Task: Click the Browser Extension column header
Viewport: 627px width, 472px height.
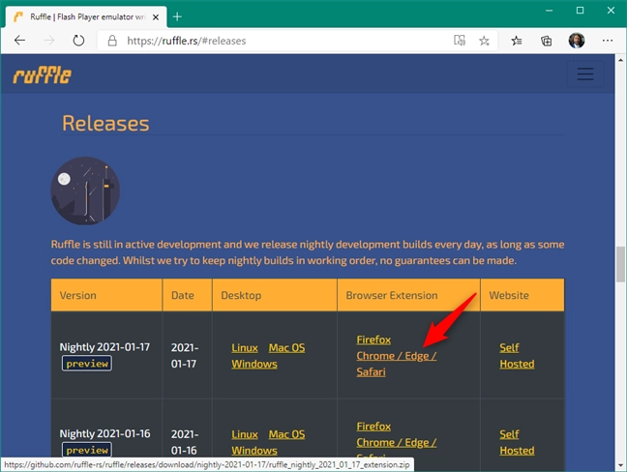Action: [408, 295]
